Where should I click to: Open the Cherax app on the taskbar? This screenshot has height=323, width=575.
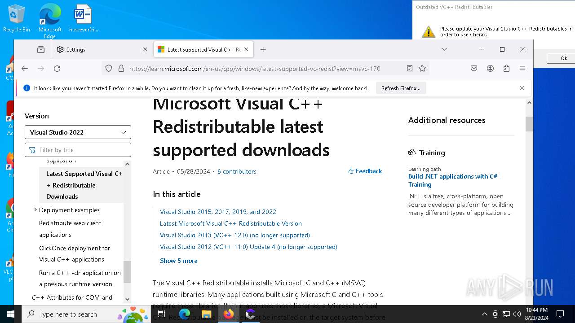point(251,314)
